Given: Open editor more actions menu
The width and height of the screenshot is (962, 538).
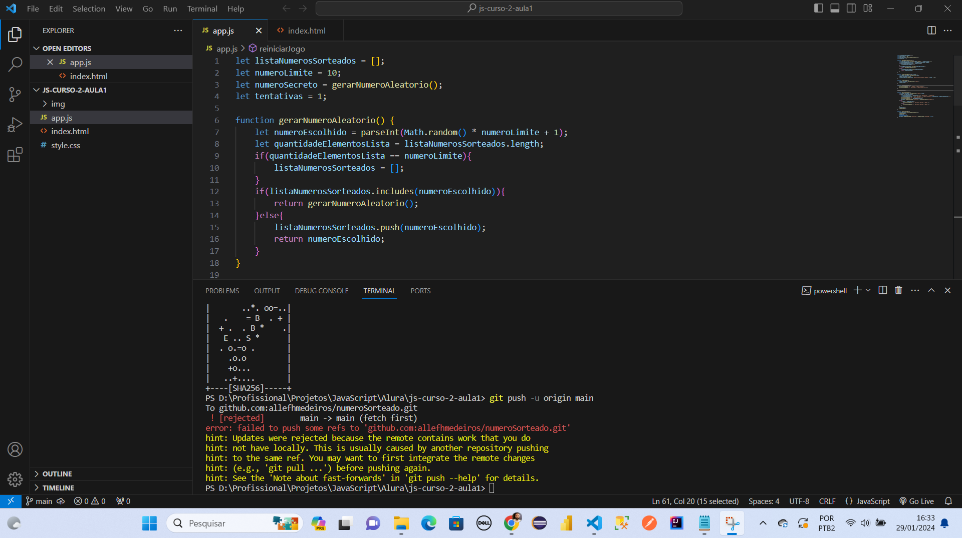Looking at the screenshot, I should coord(947,31).
